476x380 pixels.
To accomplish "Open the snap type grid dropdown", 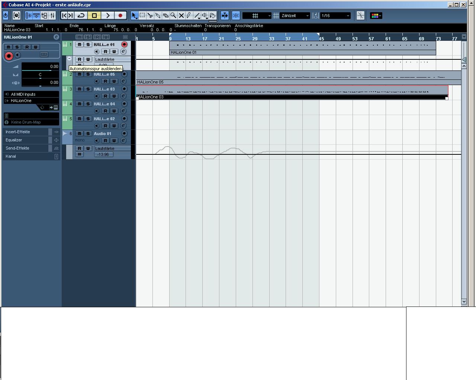I will (257, 16).
